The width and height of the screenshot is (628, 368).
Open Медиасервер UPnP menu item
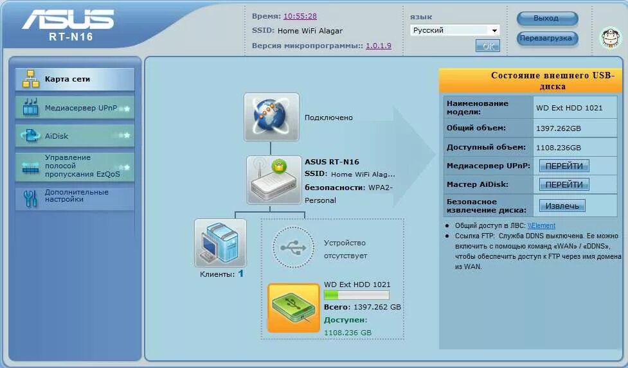tap(75, 107)
